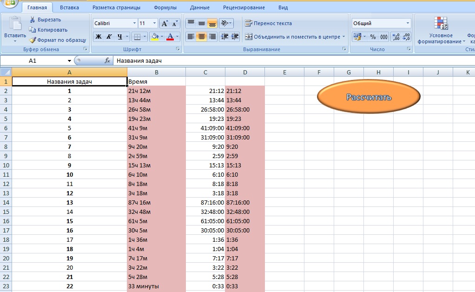Apply percent style format
475x292 pixels.
373,37
